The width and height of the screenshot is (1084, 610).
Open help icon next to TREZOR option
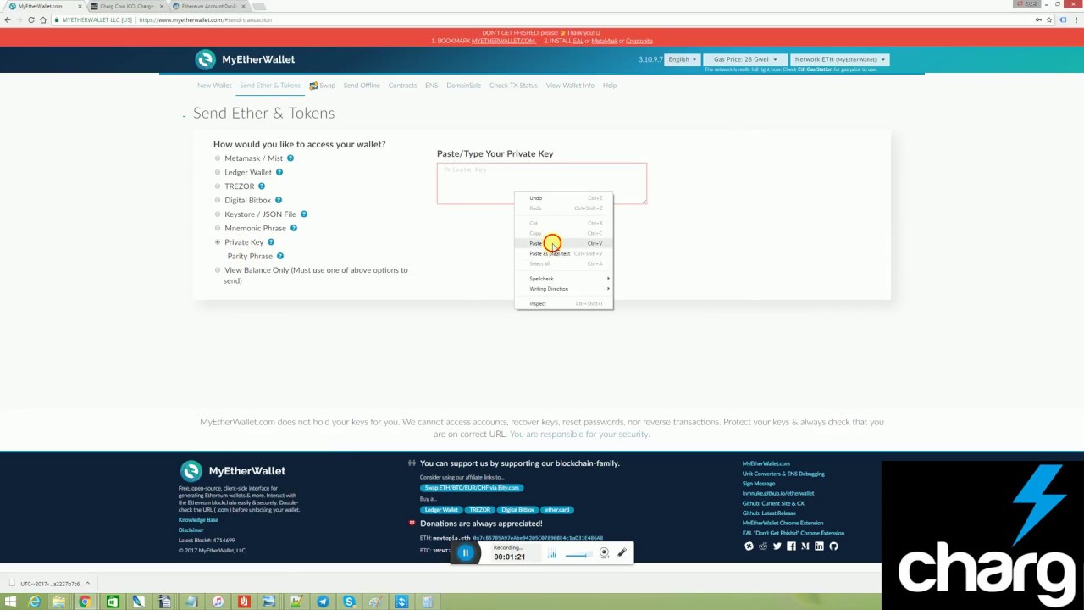[261, 186]
